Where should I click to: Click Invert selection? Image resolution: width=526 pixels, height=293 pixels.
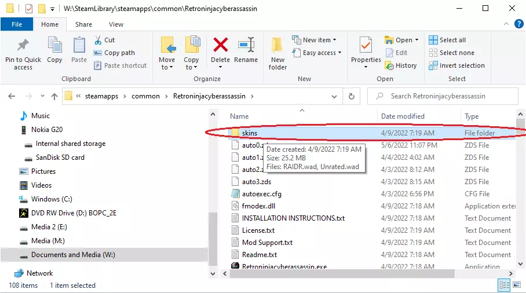click(x=456, y=65)
